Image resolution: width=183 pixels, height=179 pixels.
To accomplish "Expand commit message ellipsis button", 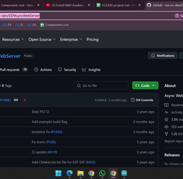I will [16, 100].
